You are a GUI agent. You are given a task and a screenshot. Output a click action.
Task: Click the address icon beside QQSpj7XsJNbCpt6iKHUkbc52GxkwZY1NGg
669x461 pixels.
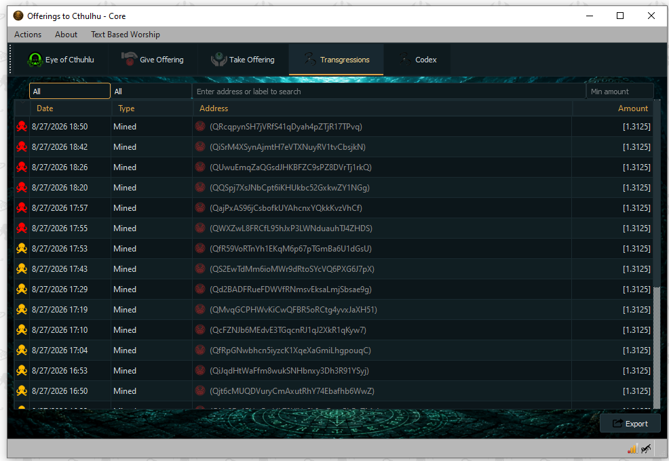[200, 187]
